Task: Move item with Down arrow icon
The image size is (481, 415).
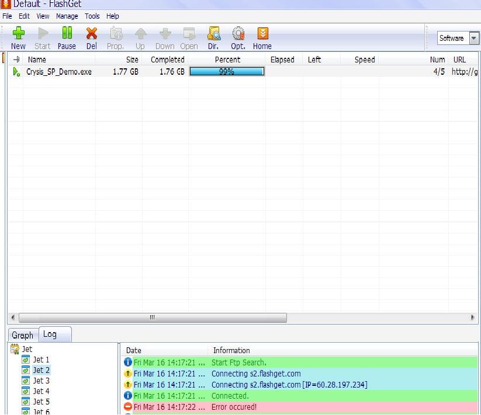Action: [165, 33]
